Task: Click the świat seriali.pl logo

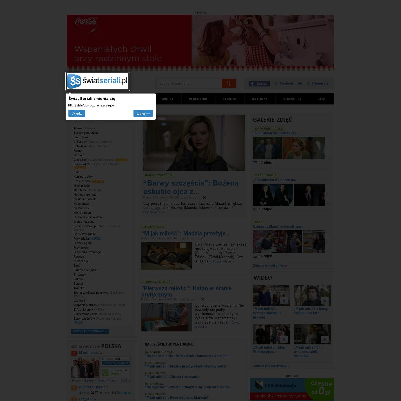Action: pos(97,81)
